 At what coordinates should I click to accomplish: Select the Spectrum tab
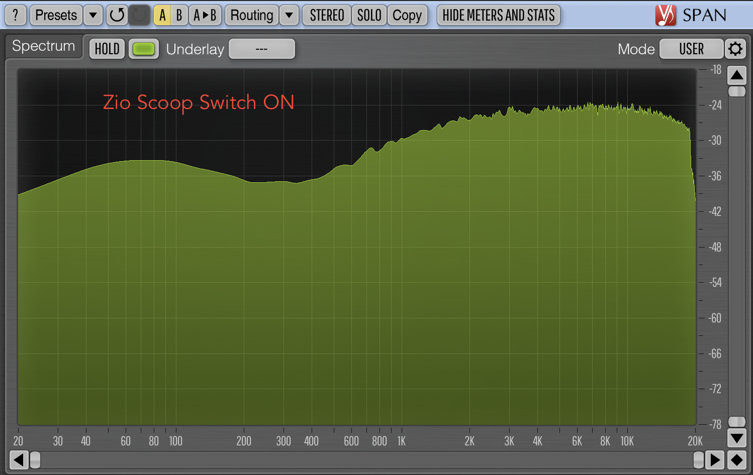44,46
